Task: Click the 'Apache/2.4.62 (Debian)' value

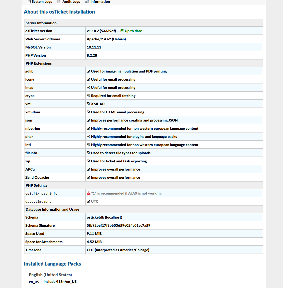Action: click(x=106, y=39)
